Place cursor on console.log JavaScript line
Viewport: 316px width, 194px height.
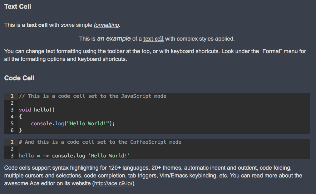(73, 124)
